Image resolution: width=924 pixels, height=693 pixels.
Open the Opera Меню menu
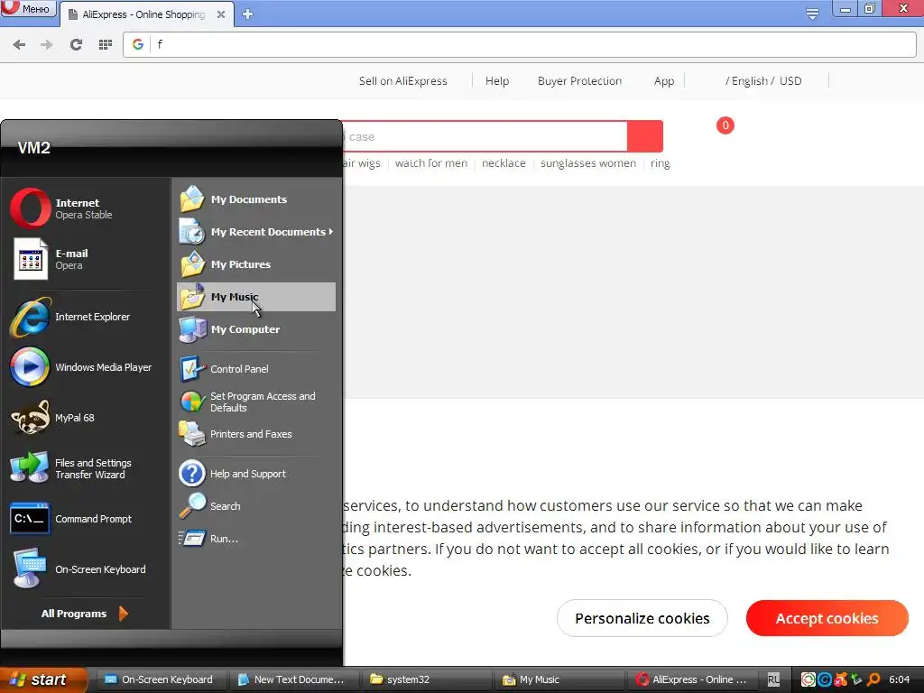[x=29, y=8]
